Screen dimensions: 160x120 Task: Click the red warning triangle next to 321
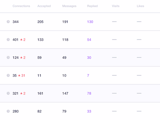(21, 93)
